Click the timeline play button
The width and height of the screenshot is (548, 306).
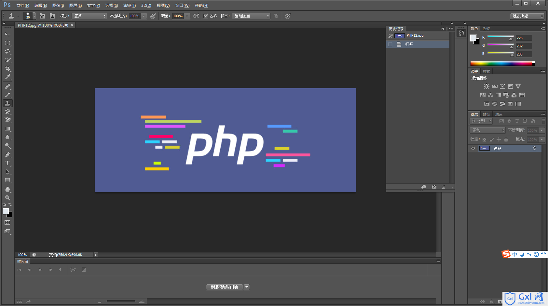click(40, 270)
